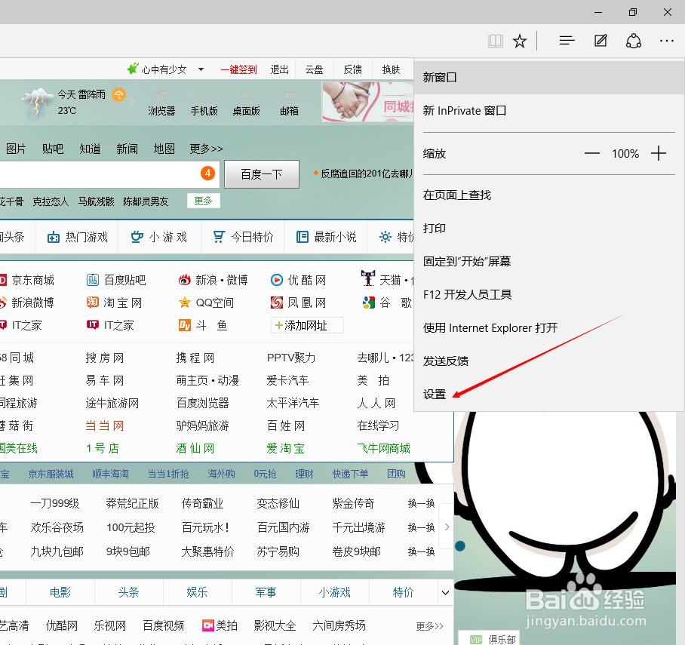This screenshot has height=645, width=685.
Task: Open the 浏览器 shortcut icon
Action: click(x=161, y=103)
